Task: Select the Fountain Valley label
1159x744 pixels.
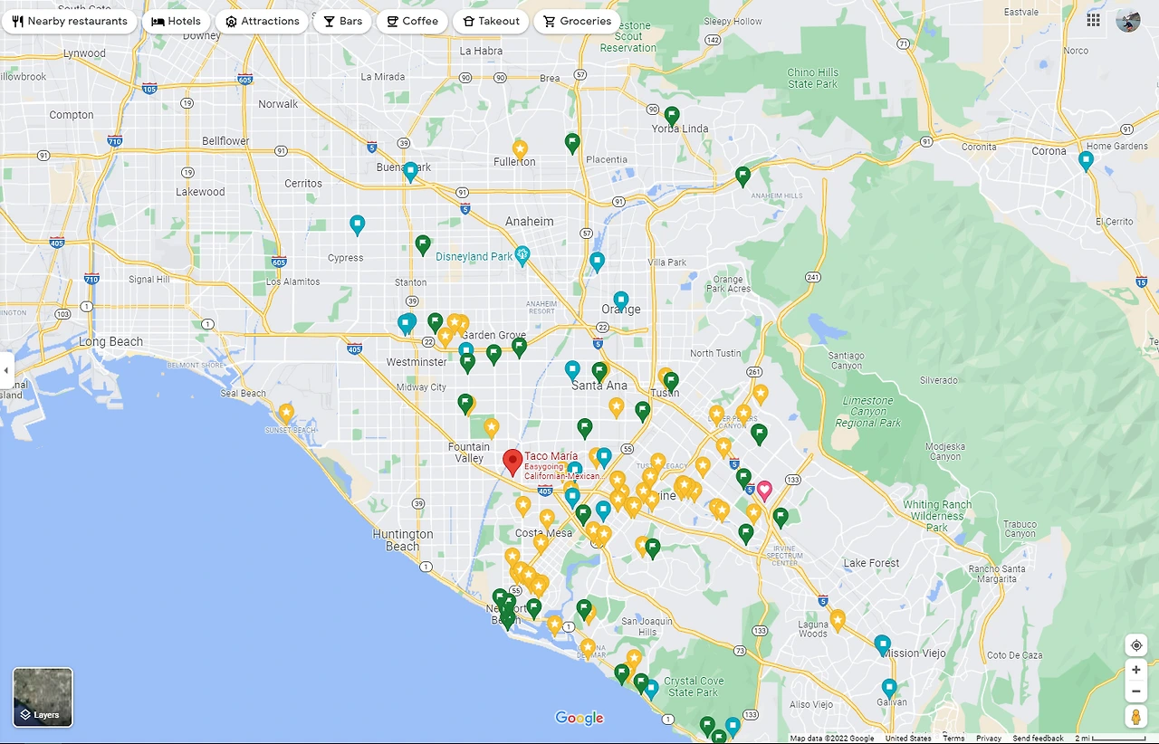Action: (469, 453)
